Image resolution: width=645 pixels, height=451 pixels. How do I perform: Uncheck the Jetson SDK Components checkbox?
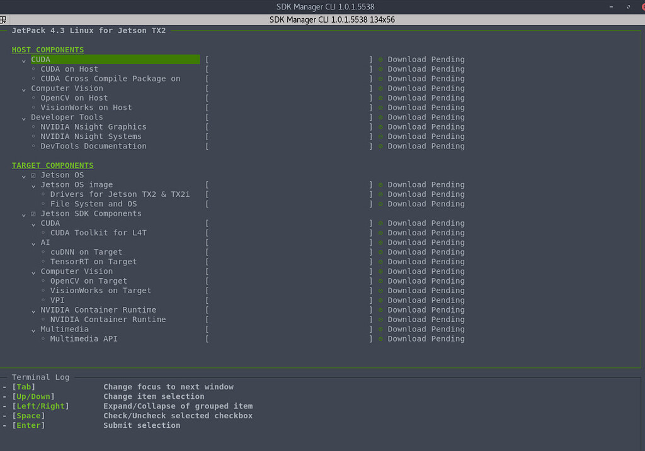pyautogui.click(x=33, y=213)
